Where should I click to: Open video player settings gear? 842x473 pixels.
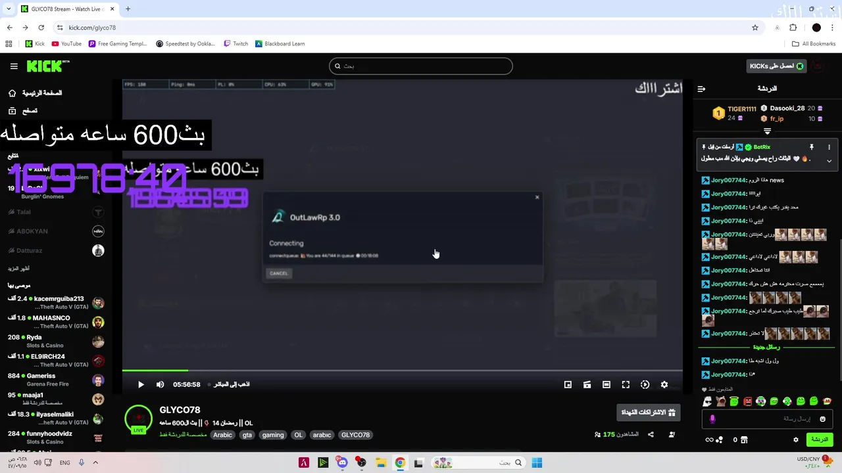pyautogui.click(x=664, y=384)
